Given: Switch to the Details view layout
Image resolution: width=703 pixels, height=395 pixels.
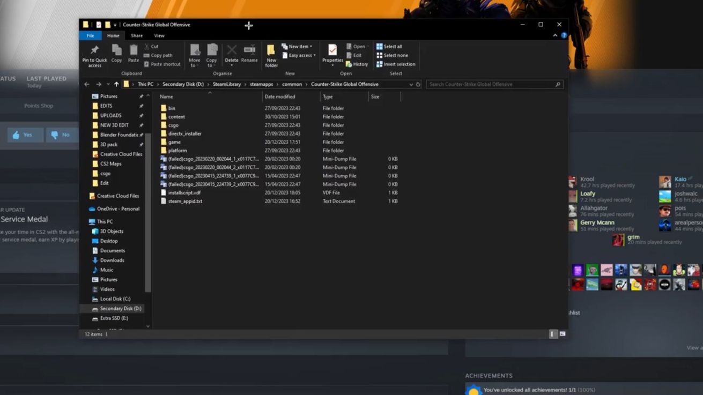Looking at the screenshot, I should [x=553, y=334].
